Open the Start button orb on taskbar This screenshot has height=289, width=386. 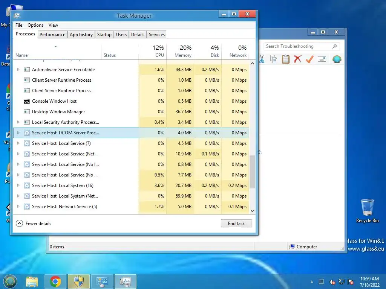coord(10,281)
